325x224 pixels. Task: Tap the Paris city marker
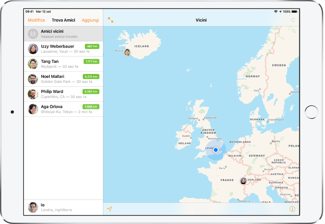tap(226, 167)
